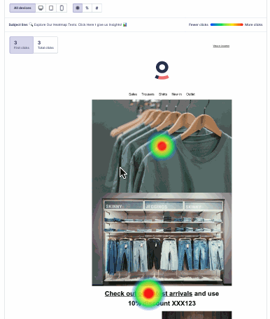Viewport: 270px width, 319px height.
Task: Open the Trousers navigation link
Action: (148, 94)
